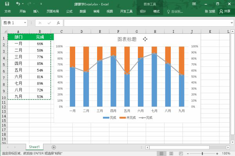Click the gray line 完成 legend entry

pyautogui.click(x=146, y=118)
